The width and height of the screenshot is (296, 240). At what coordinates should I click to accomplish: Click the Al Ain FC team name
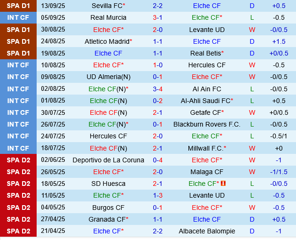207,88
